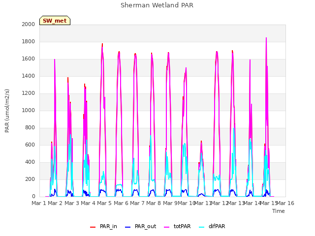Click the Mar 1 x-axis tick label
The width and height of the screenshot is (315, 236).
tap(39, 203)
